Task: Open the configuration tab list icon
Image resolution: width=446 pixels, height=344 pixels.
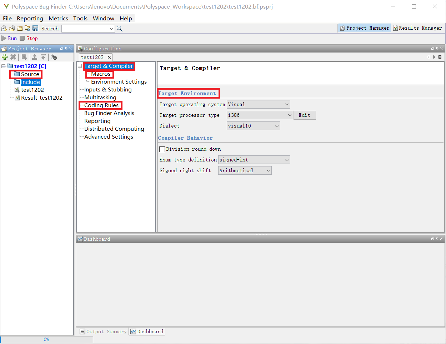Action: coord(440,57)
